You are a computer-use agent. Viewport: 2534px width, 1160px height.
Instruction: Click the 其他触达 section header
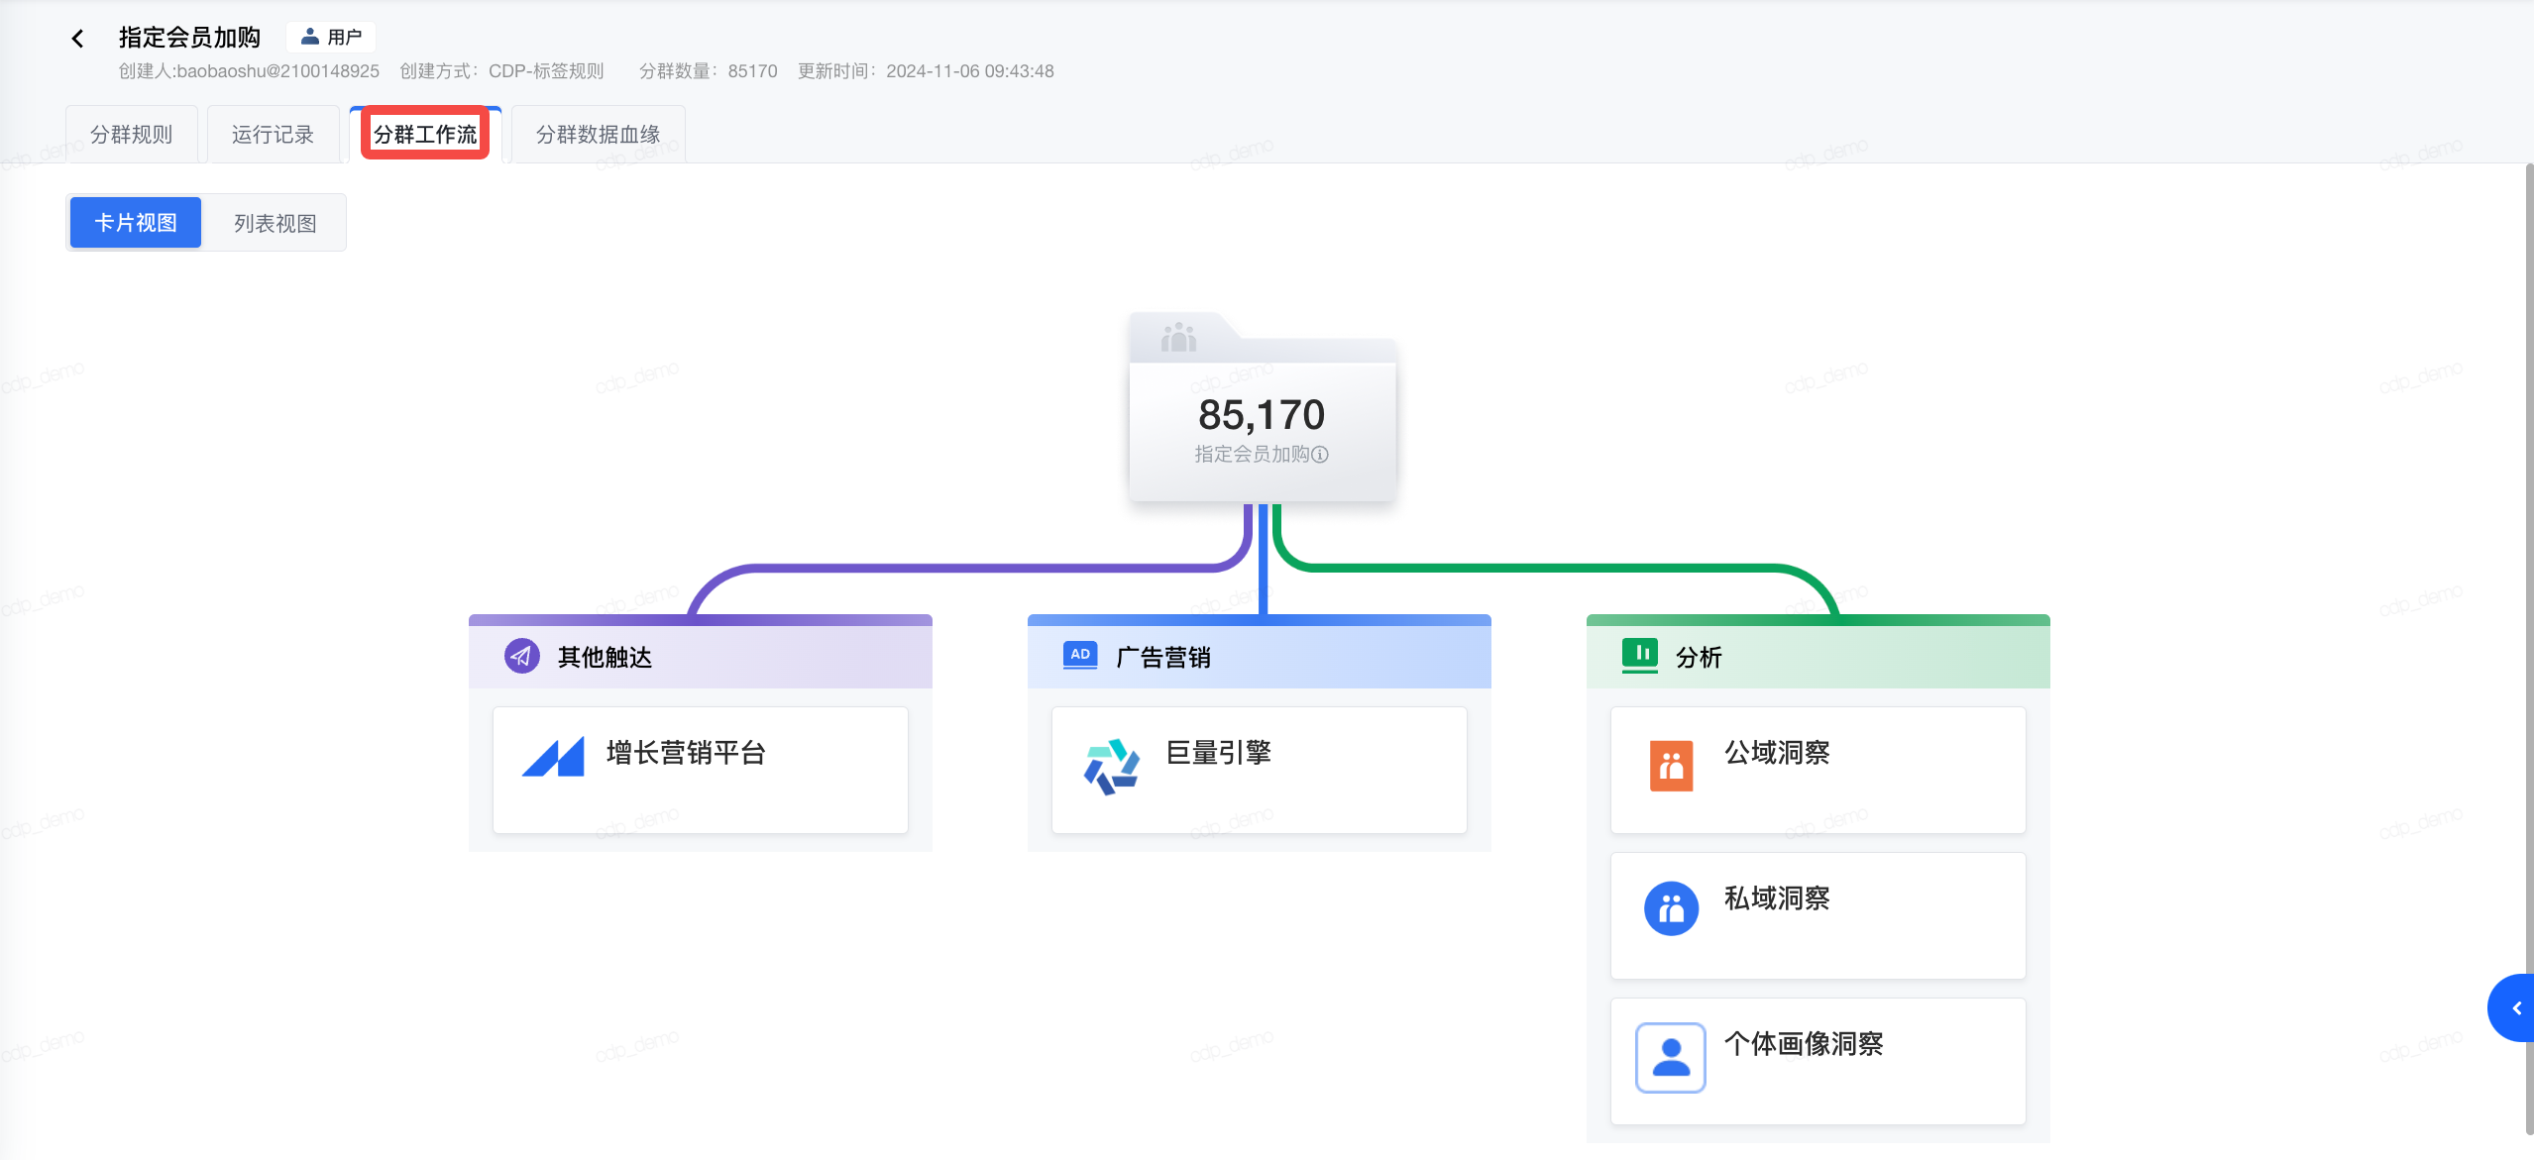coord(701,654)
